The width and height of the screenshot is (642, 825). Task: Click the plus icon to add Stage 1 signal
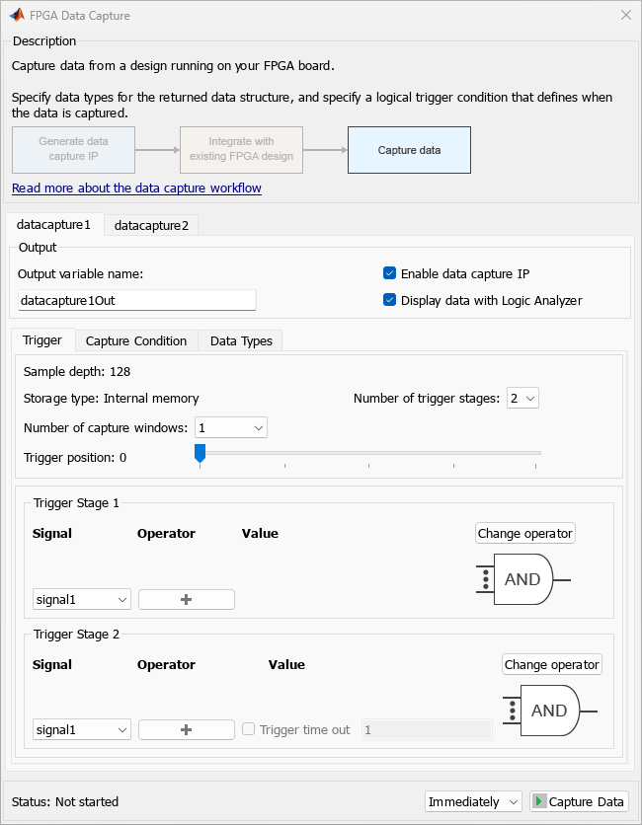pyautogui.click(x=186, y=599)
